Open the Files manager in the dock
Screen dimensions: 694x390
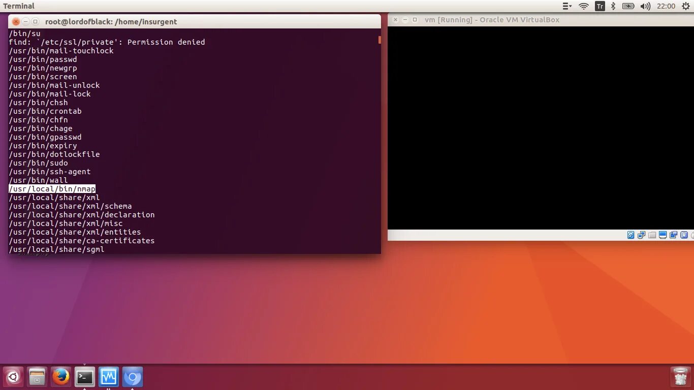(x=37, y=377)
